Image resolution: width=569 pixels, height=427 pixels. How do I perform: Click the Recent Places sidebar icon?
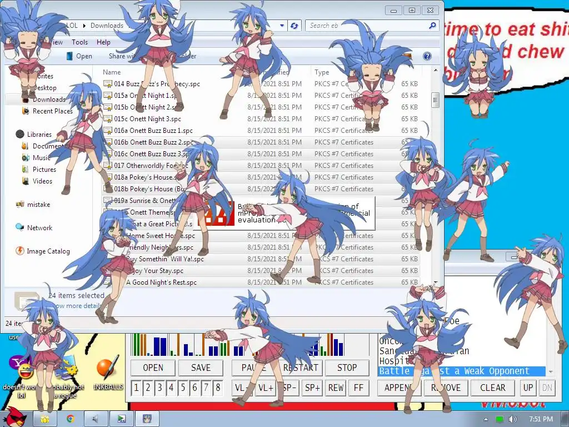tap(26, 111)
